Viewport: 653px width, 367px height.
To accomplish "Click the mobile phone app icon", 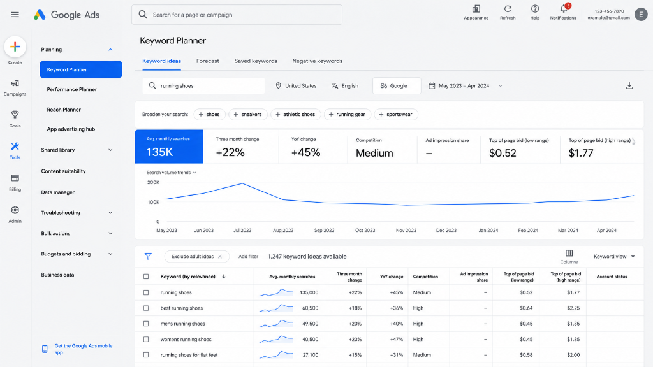I will coord(45,349).
